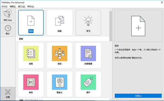Click the 空白 label under the blank card
Screen dimensions: 164x101
31,31
